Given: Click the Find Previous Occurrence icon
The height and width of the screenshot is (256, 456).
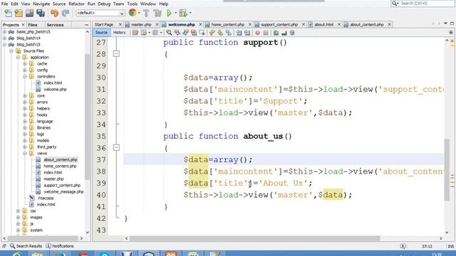Looking at the screenshot, I should [x=177, y=33].
